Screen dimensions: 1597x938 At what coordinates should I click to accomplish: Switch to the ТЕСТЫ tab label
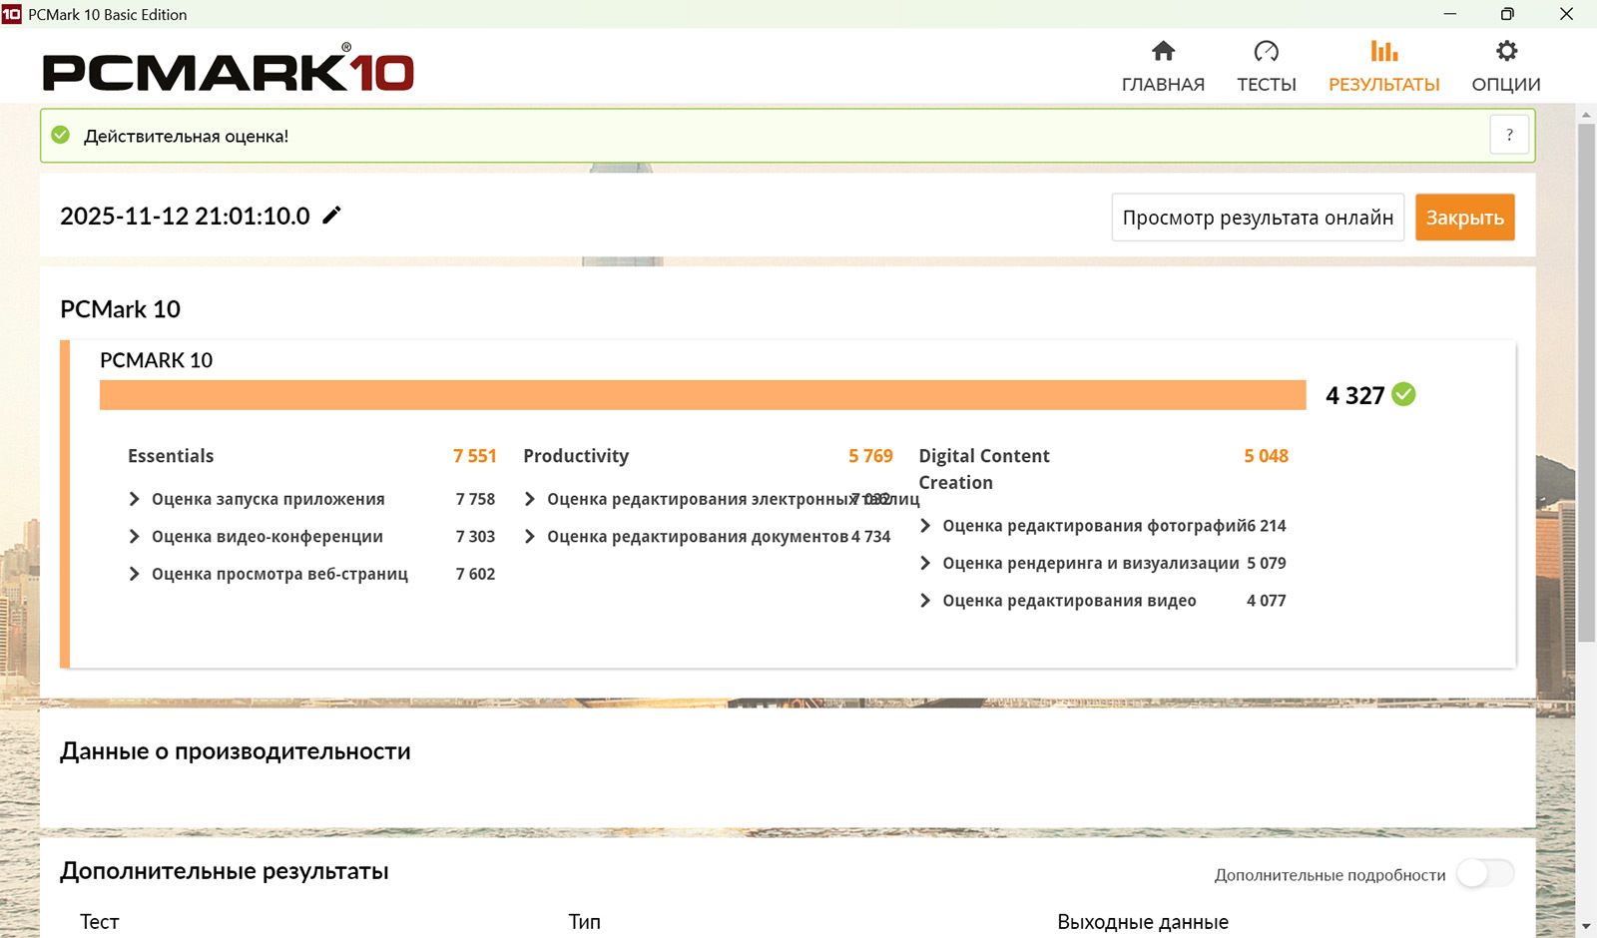(x=1266, y=85)
